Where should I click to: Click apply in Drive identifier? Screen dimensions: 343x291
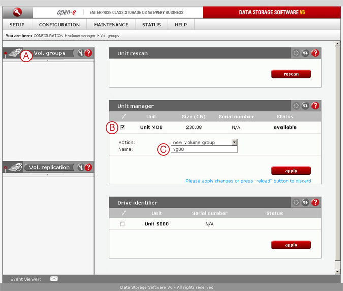coord(291,245)
